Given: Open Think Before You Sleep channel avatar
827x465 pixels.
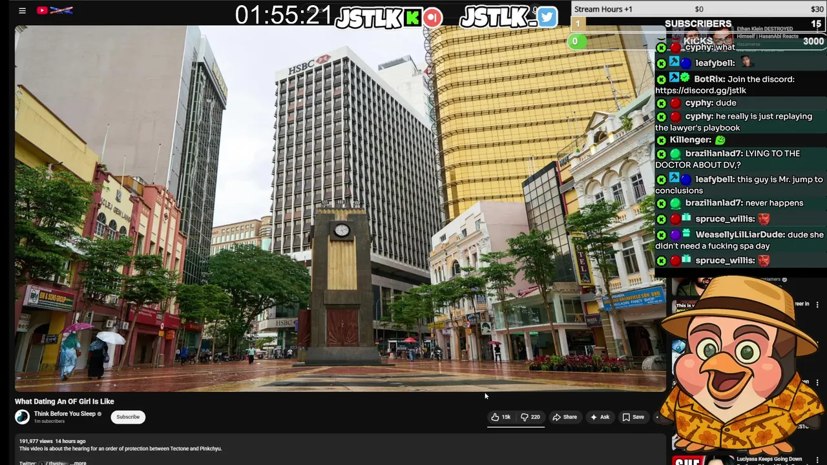Looking at the screenshot, I should pos(23,417).
